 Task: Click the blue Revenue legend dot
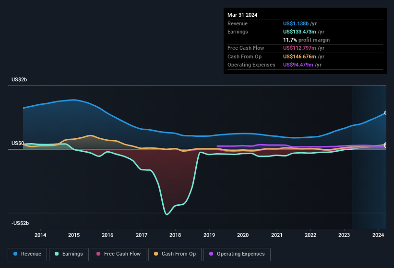click(16, 254)
